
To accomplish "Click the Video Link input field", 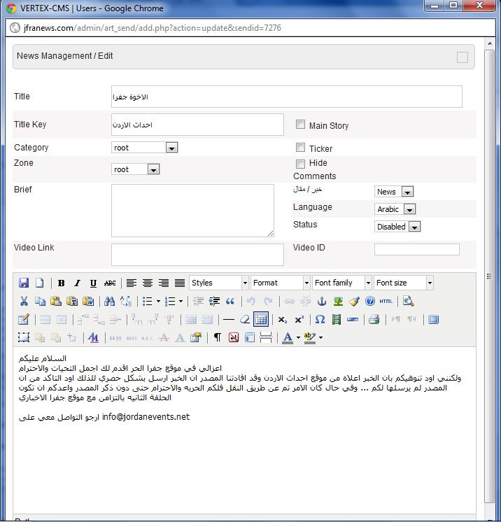I will (197, 255).
